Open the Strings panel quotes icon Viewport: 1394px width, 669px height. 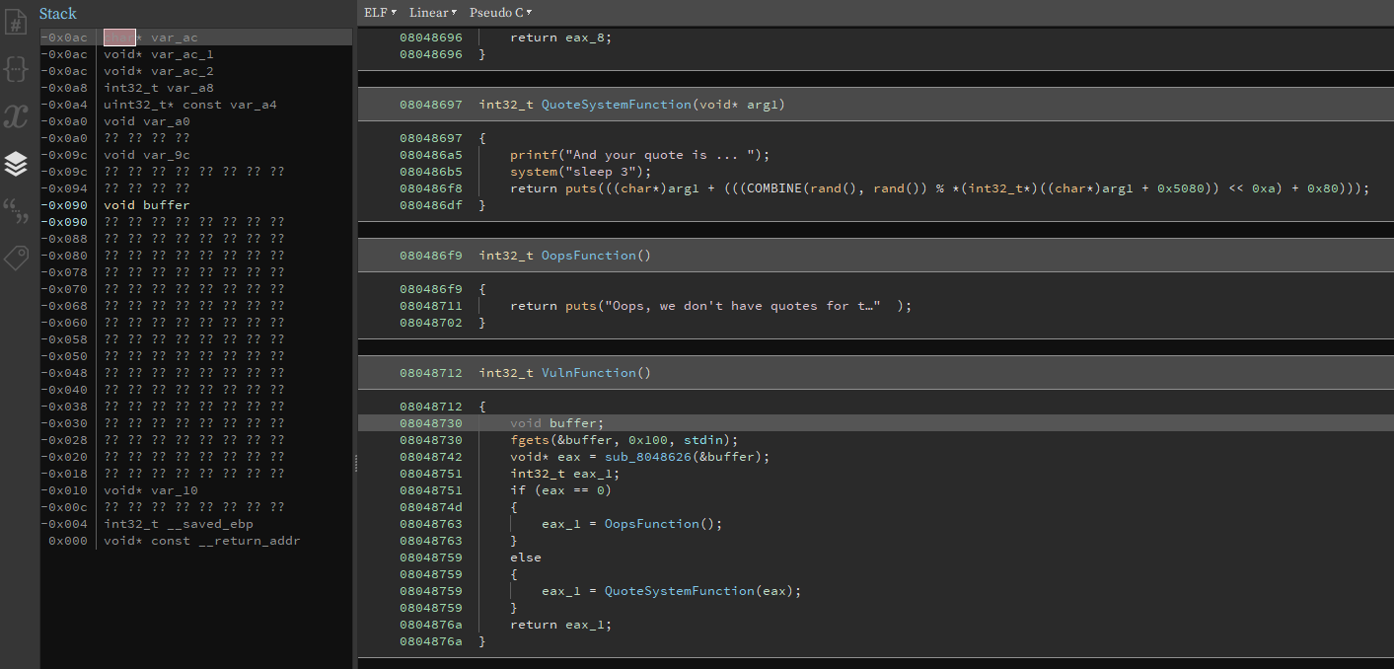(16, 211)
